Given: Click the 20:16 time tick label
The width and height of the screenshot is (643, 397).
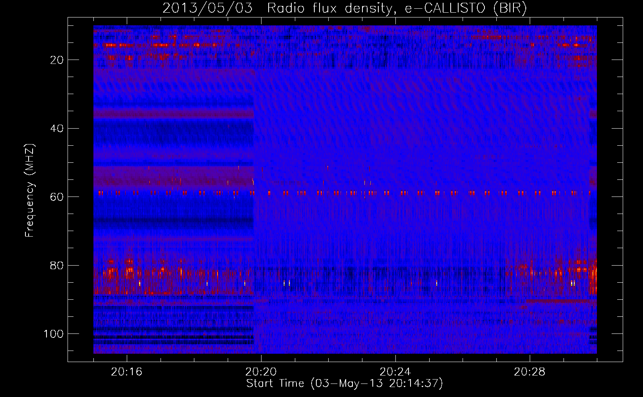Looking at the screenshot, I should click(x=126, y=372).
